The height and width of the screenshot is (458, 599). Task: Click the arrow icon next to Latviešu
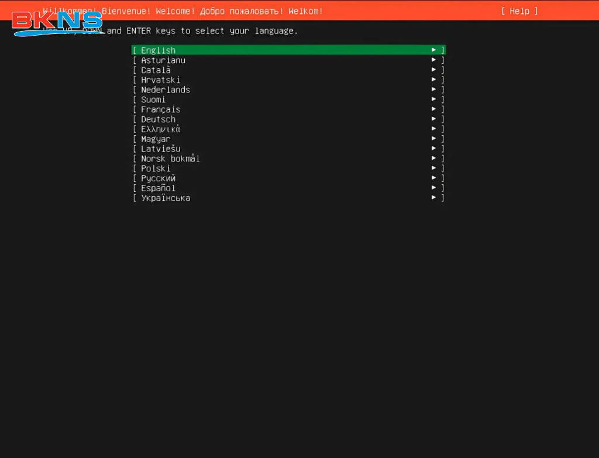coord(433,149)
